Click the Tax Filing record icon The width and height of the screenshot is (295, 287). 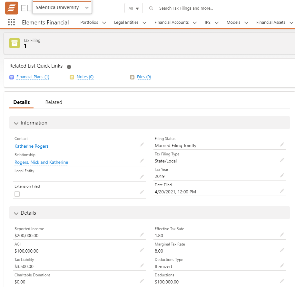[x=15, y=43]
